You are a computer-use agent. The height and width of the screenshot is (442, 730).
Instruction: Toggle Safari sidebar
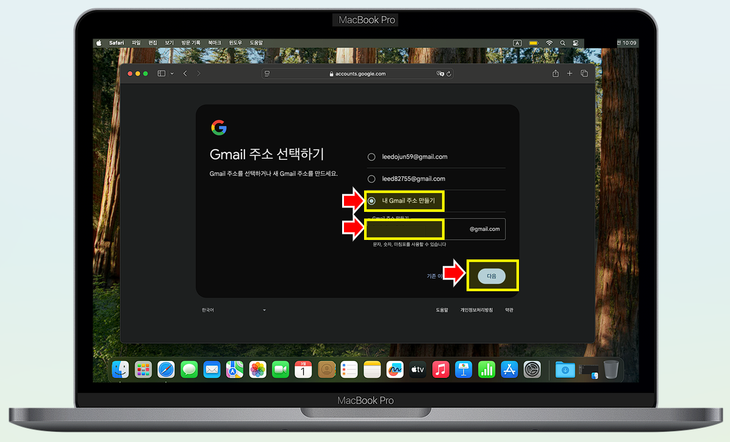pos(162,74)
